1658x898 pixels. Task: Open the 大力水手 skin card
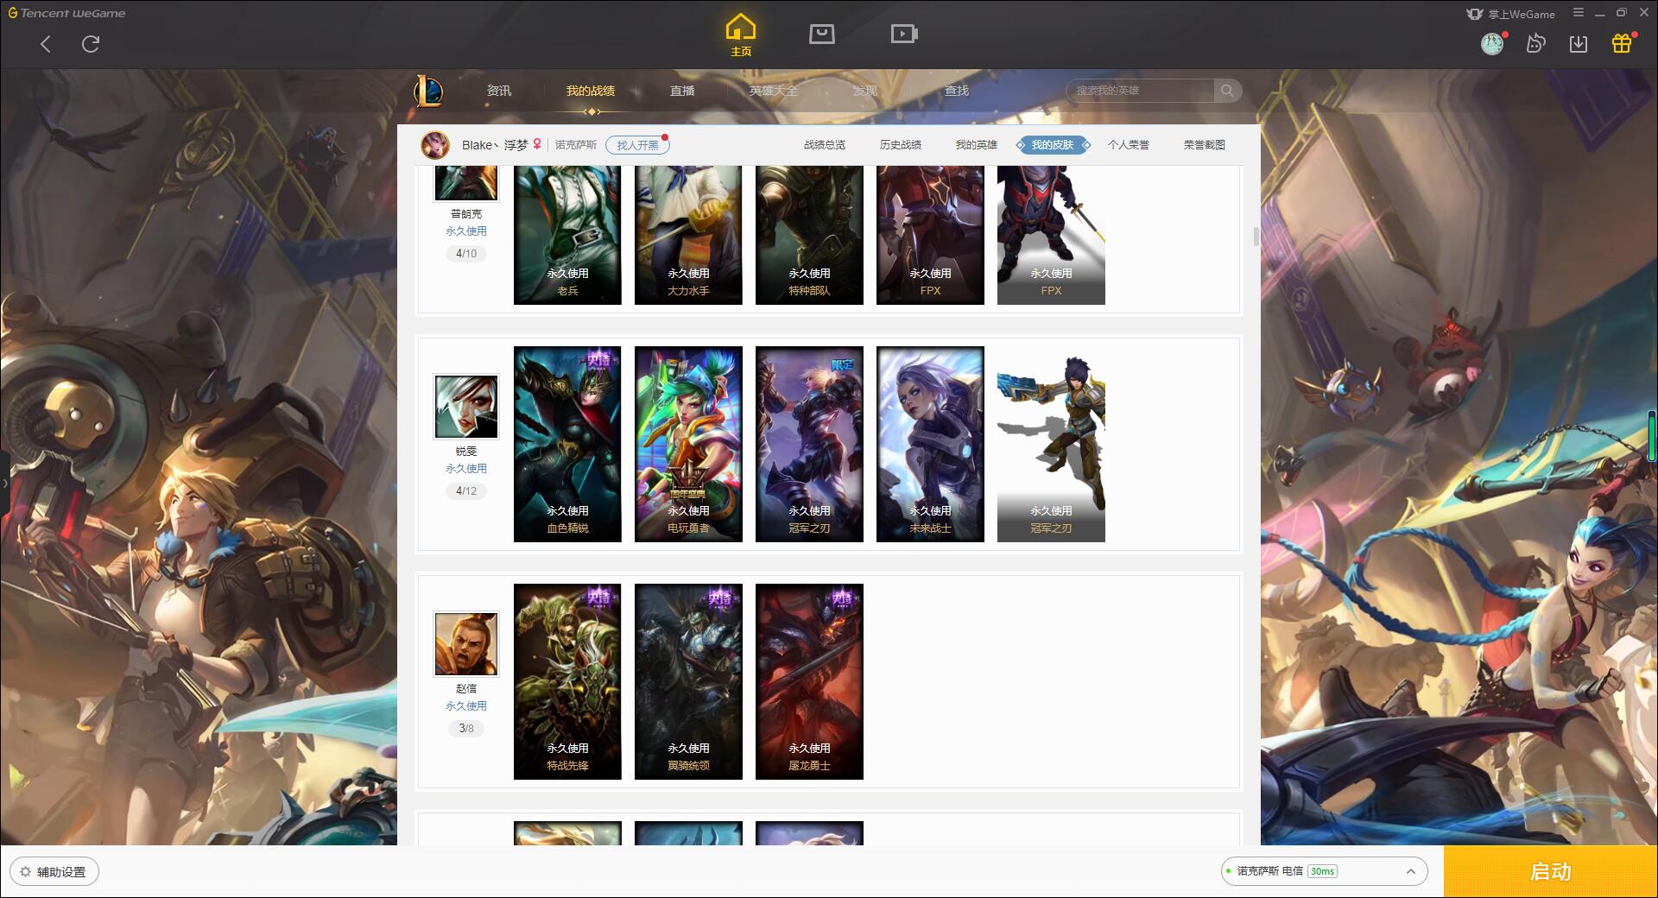[688, 235]
